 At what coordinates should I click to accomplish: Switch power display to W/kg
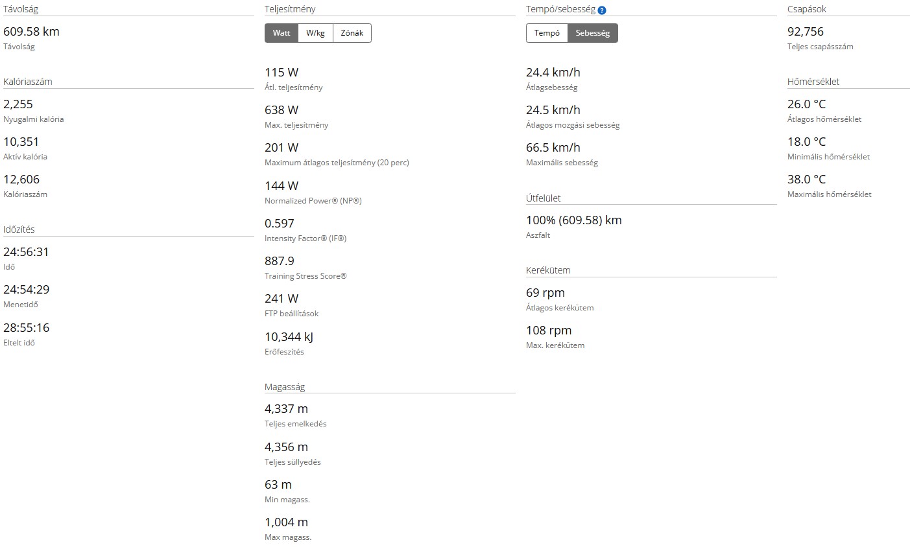pos(315,33)
